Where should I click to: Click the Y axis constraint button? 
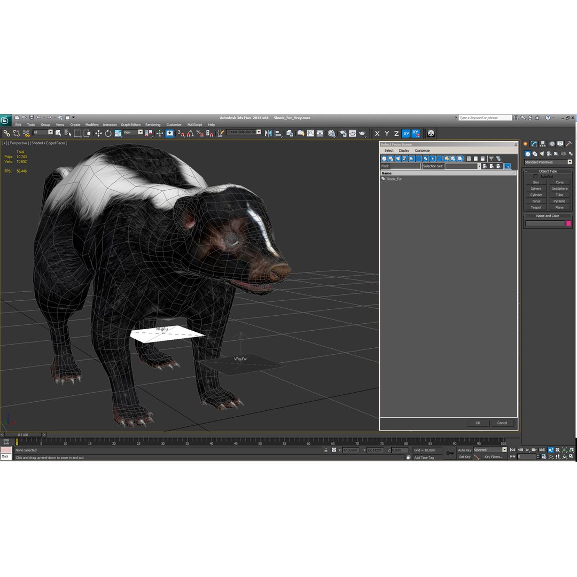[x=387, y=134]
